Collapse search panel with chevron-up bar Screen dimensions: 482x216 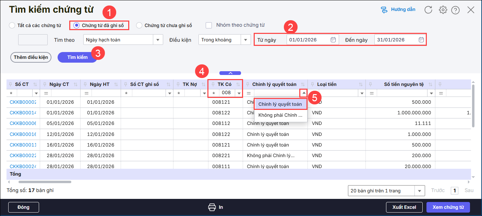(230, 73)
